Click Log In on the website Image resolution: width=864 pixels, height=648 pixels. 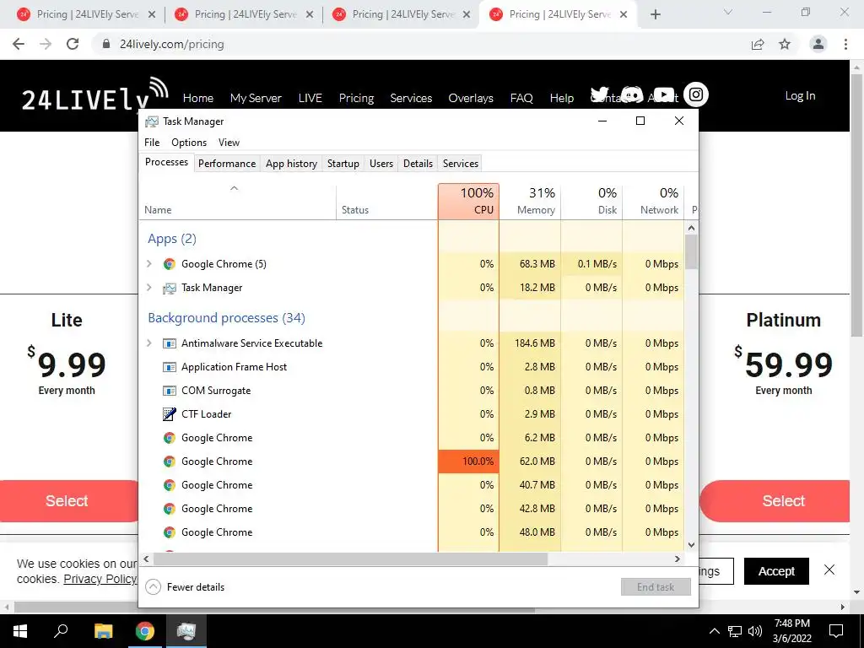click(x=800, y=95)
